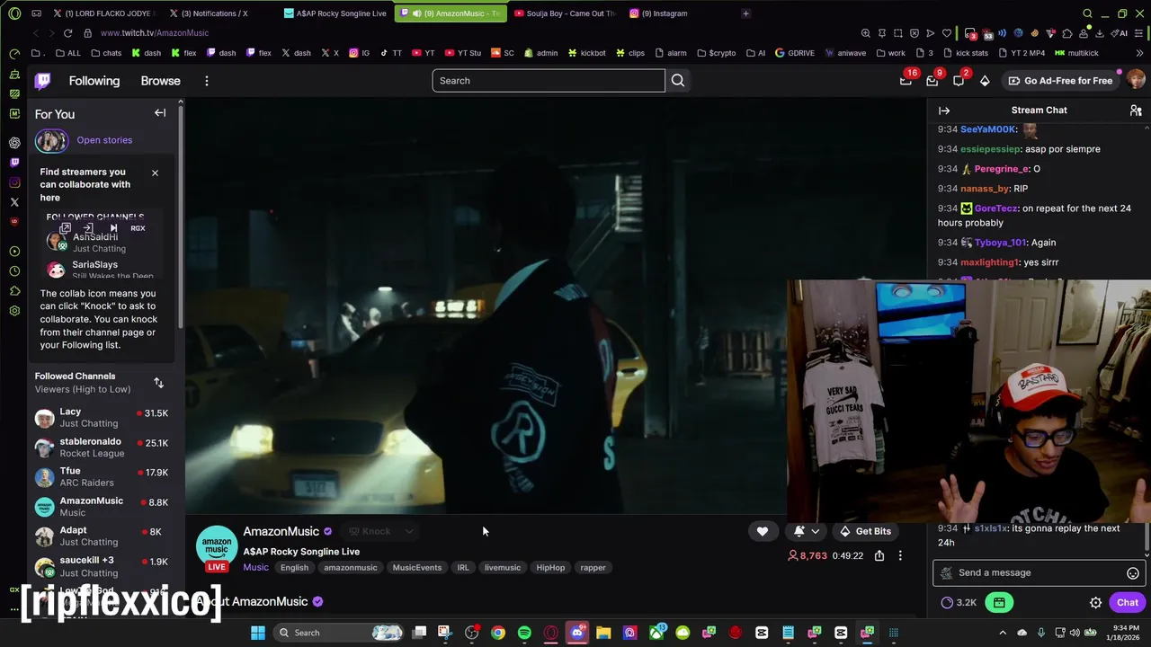1151x647 pixels.
Task: Open the Twitch home logo
Action: pyautogui.click(x=42, y=81)
